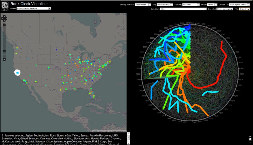Image resolution: width=253 pixels, height=145 pixels.
Task: Pan the map up with the arrow control
Action: [4, 16]
